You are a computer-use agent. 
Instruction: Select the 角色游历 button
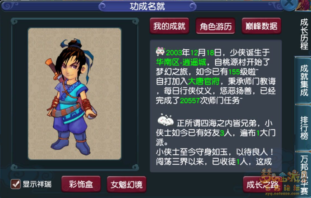(x=216, y=26)
